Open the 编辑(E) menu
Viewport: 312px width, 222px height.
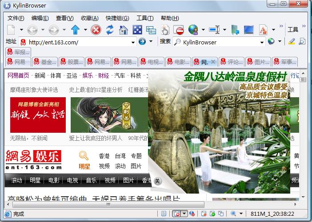(40, 18)
